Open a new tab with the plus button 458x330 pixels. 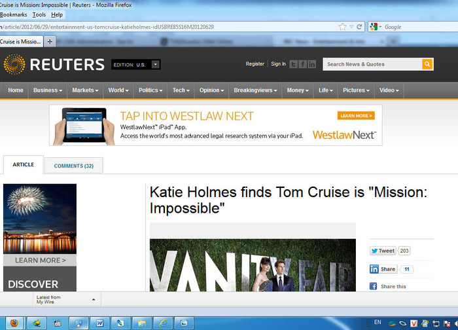pyautogui.click(x=50, y=41)
